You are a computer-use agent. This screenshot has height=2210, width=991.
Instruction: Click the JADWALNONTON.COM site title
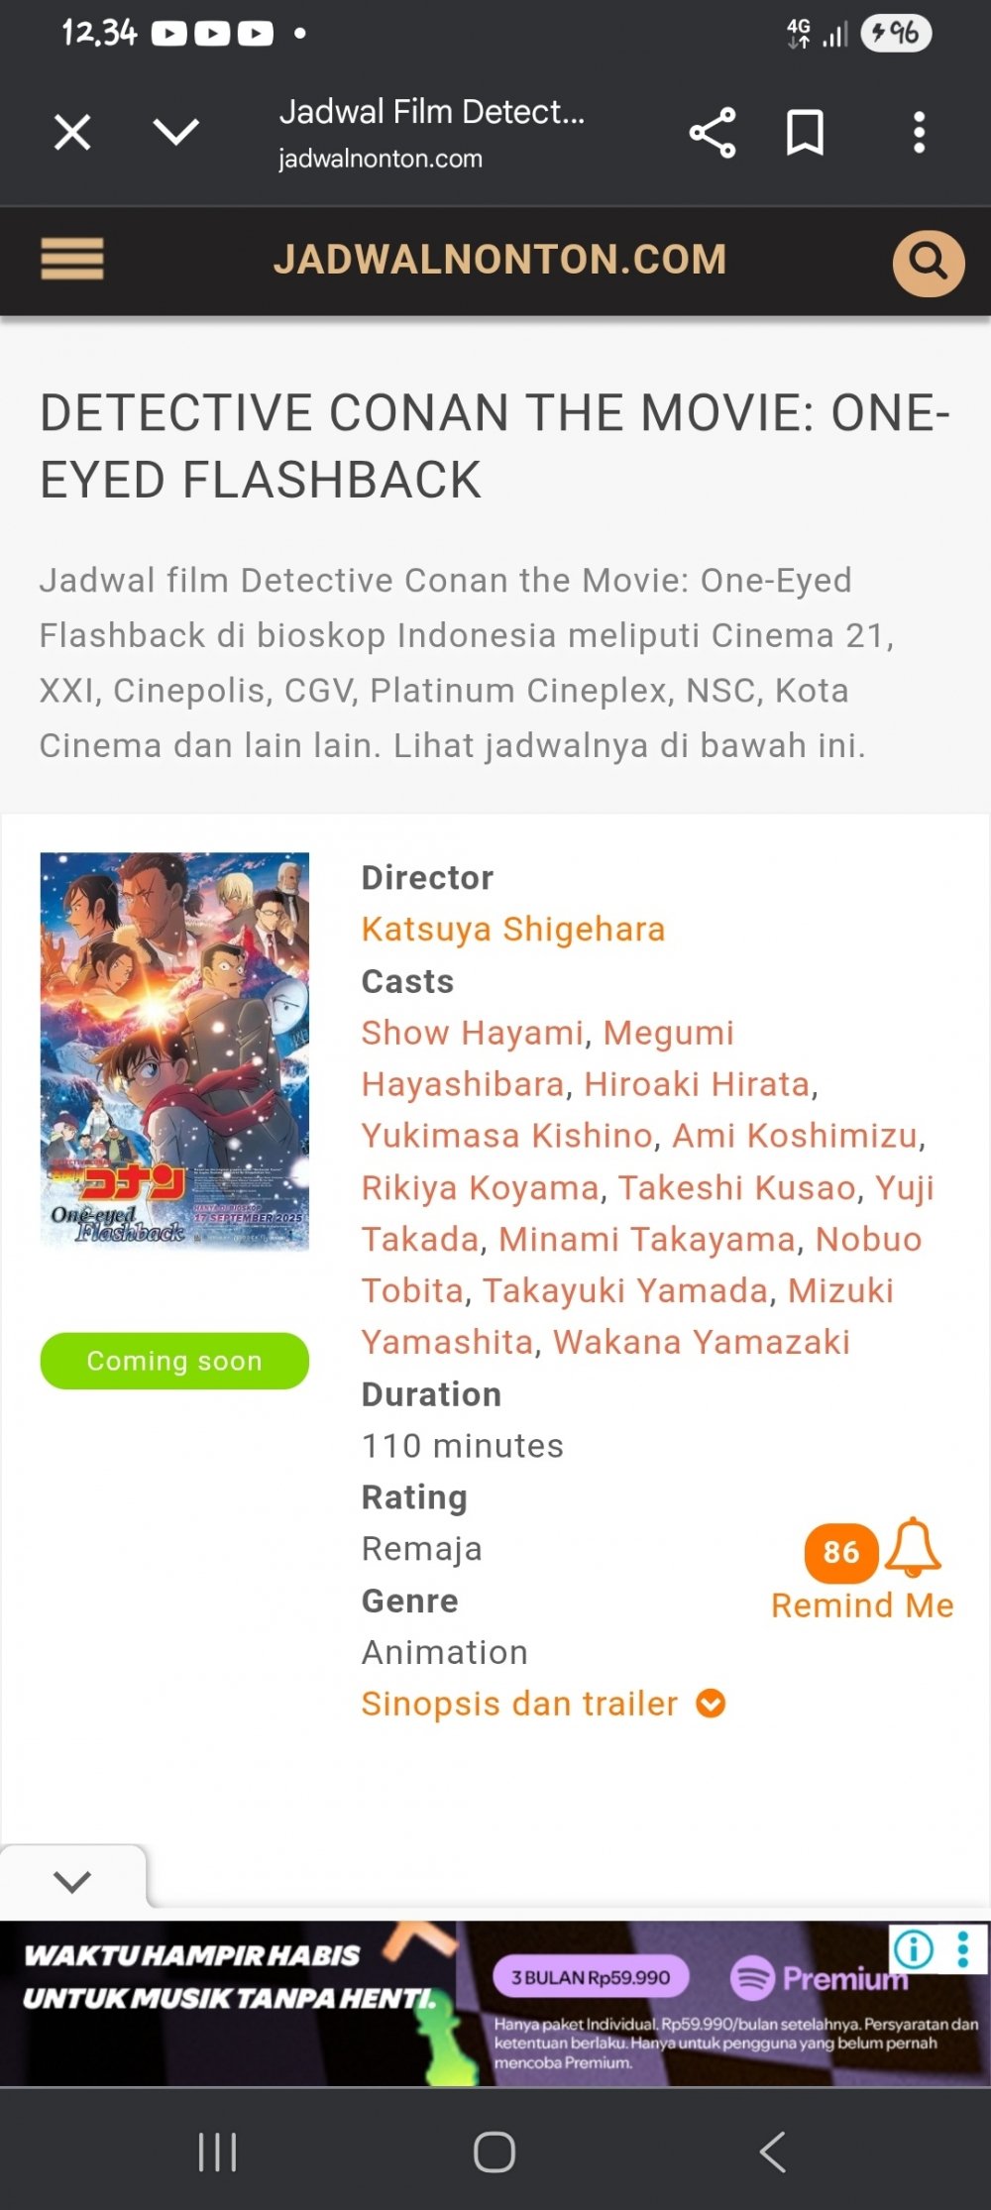[x=500, y=260]
